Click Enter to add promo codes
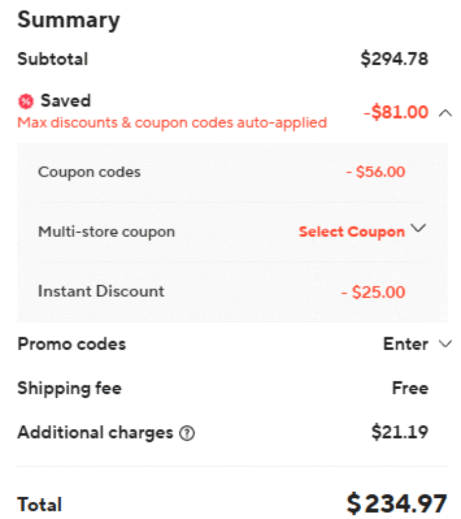This screenshot has height=519, width=461. (x=405, y=344)
